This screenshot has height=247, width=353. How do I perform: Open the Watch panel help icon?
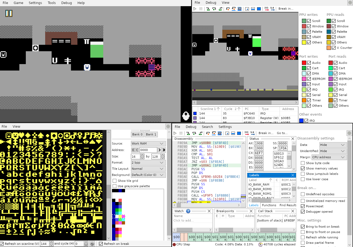tap(188, 211)
